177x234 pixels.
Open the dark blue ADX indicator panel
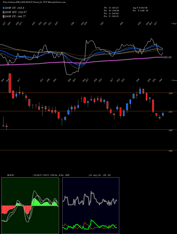(x=91, y=206)
